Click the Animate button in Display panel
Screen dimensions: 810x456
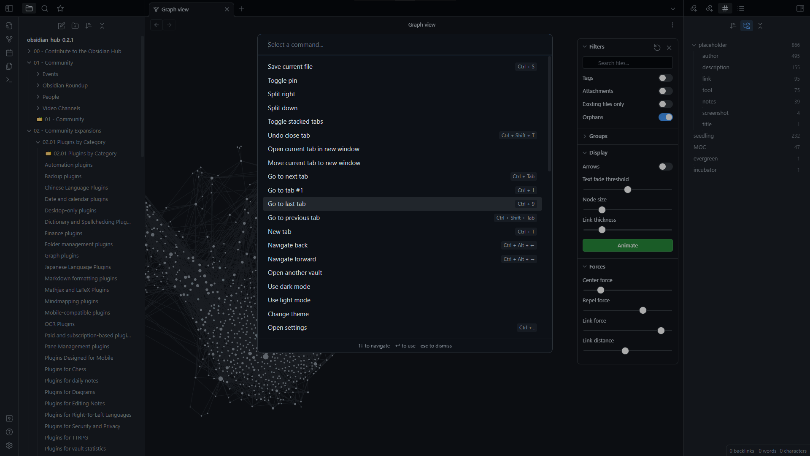tap(627, 245)
